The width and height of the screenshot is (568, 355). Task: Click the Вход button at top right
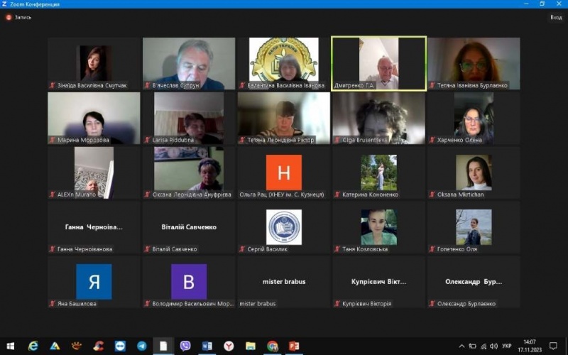(x=555, y=17)
